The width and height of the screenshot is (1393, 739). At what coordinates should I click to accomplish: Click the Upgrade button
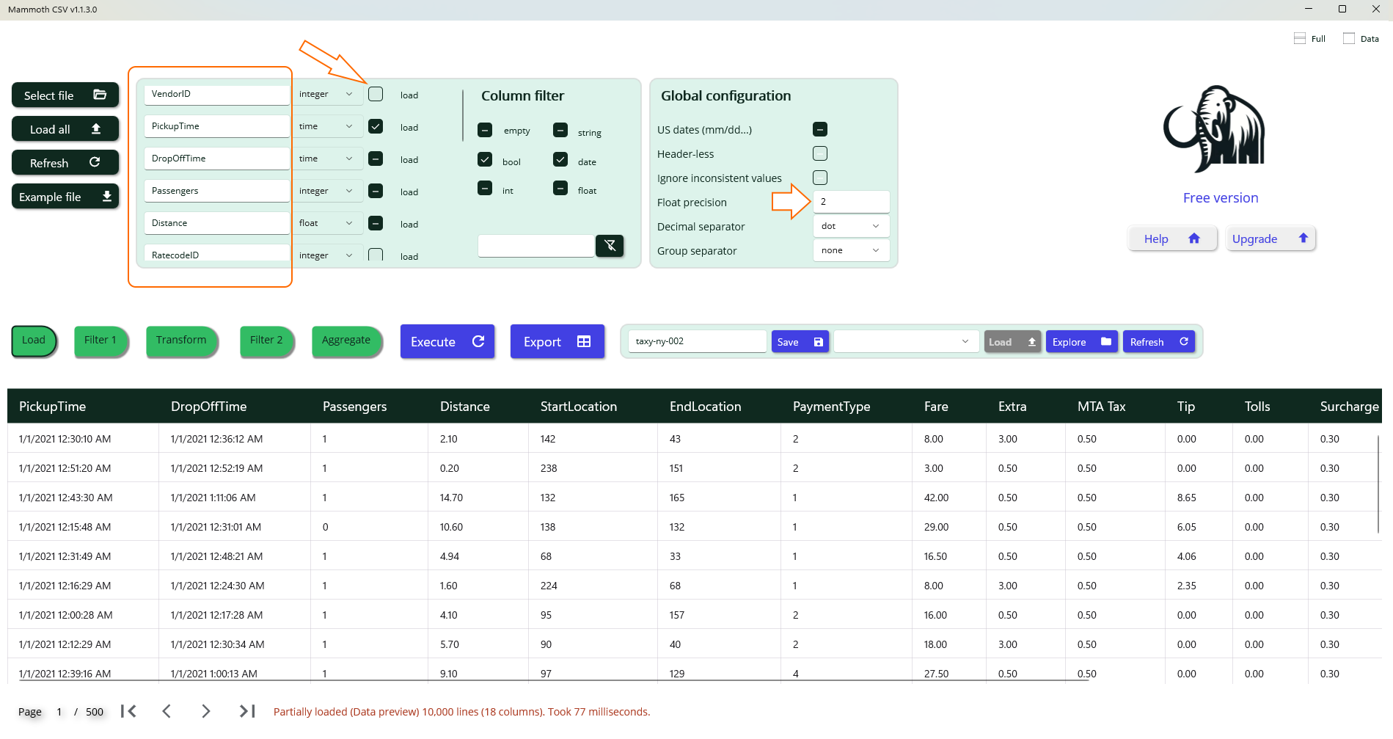[1270, 239]
